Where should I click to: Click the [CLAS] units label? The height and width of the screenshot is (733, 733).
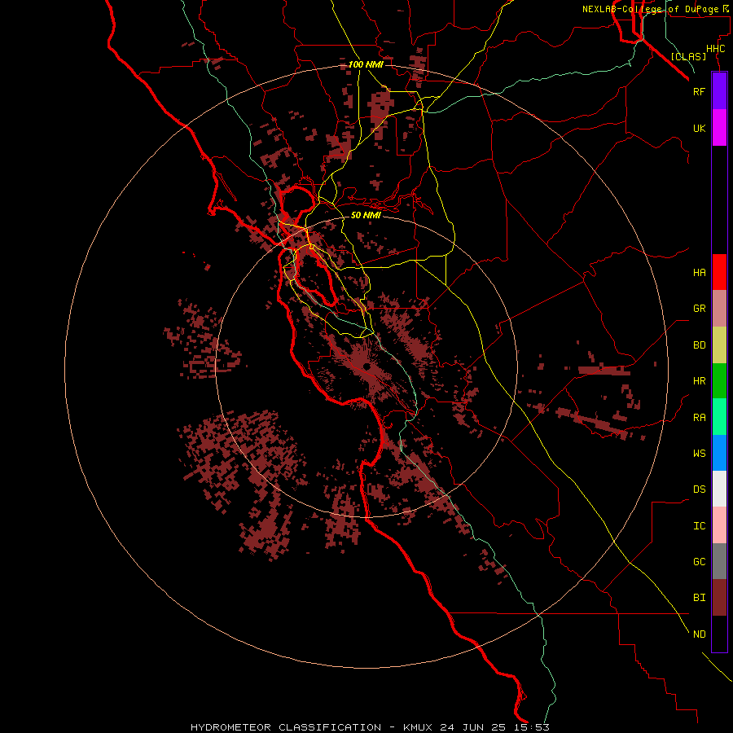click(x=688, y=56)
